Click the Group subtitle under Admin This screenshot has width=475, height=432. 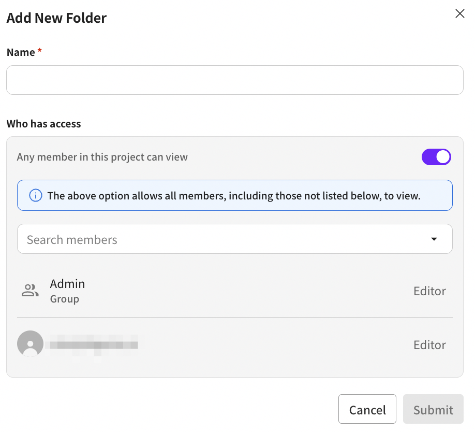[64, 299]
